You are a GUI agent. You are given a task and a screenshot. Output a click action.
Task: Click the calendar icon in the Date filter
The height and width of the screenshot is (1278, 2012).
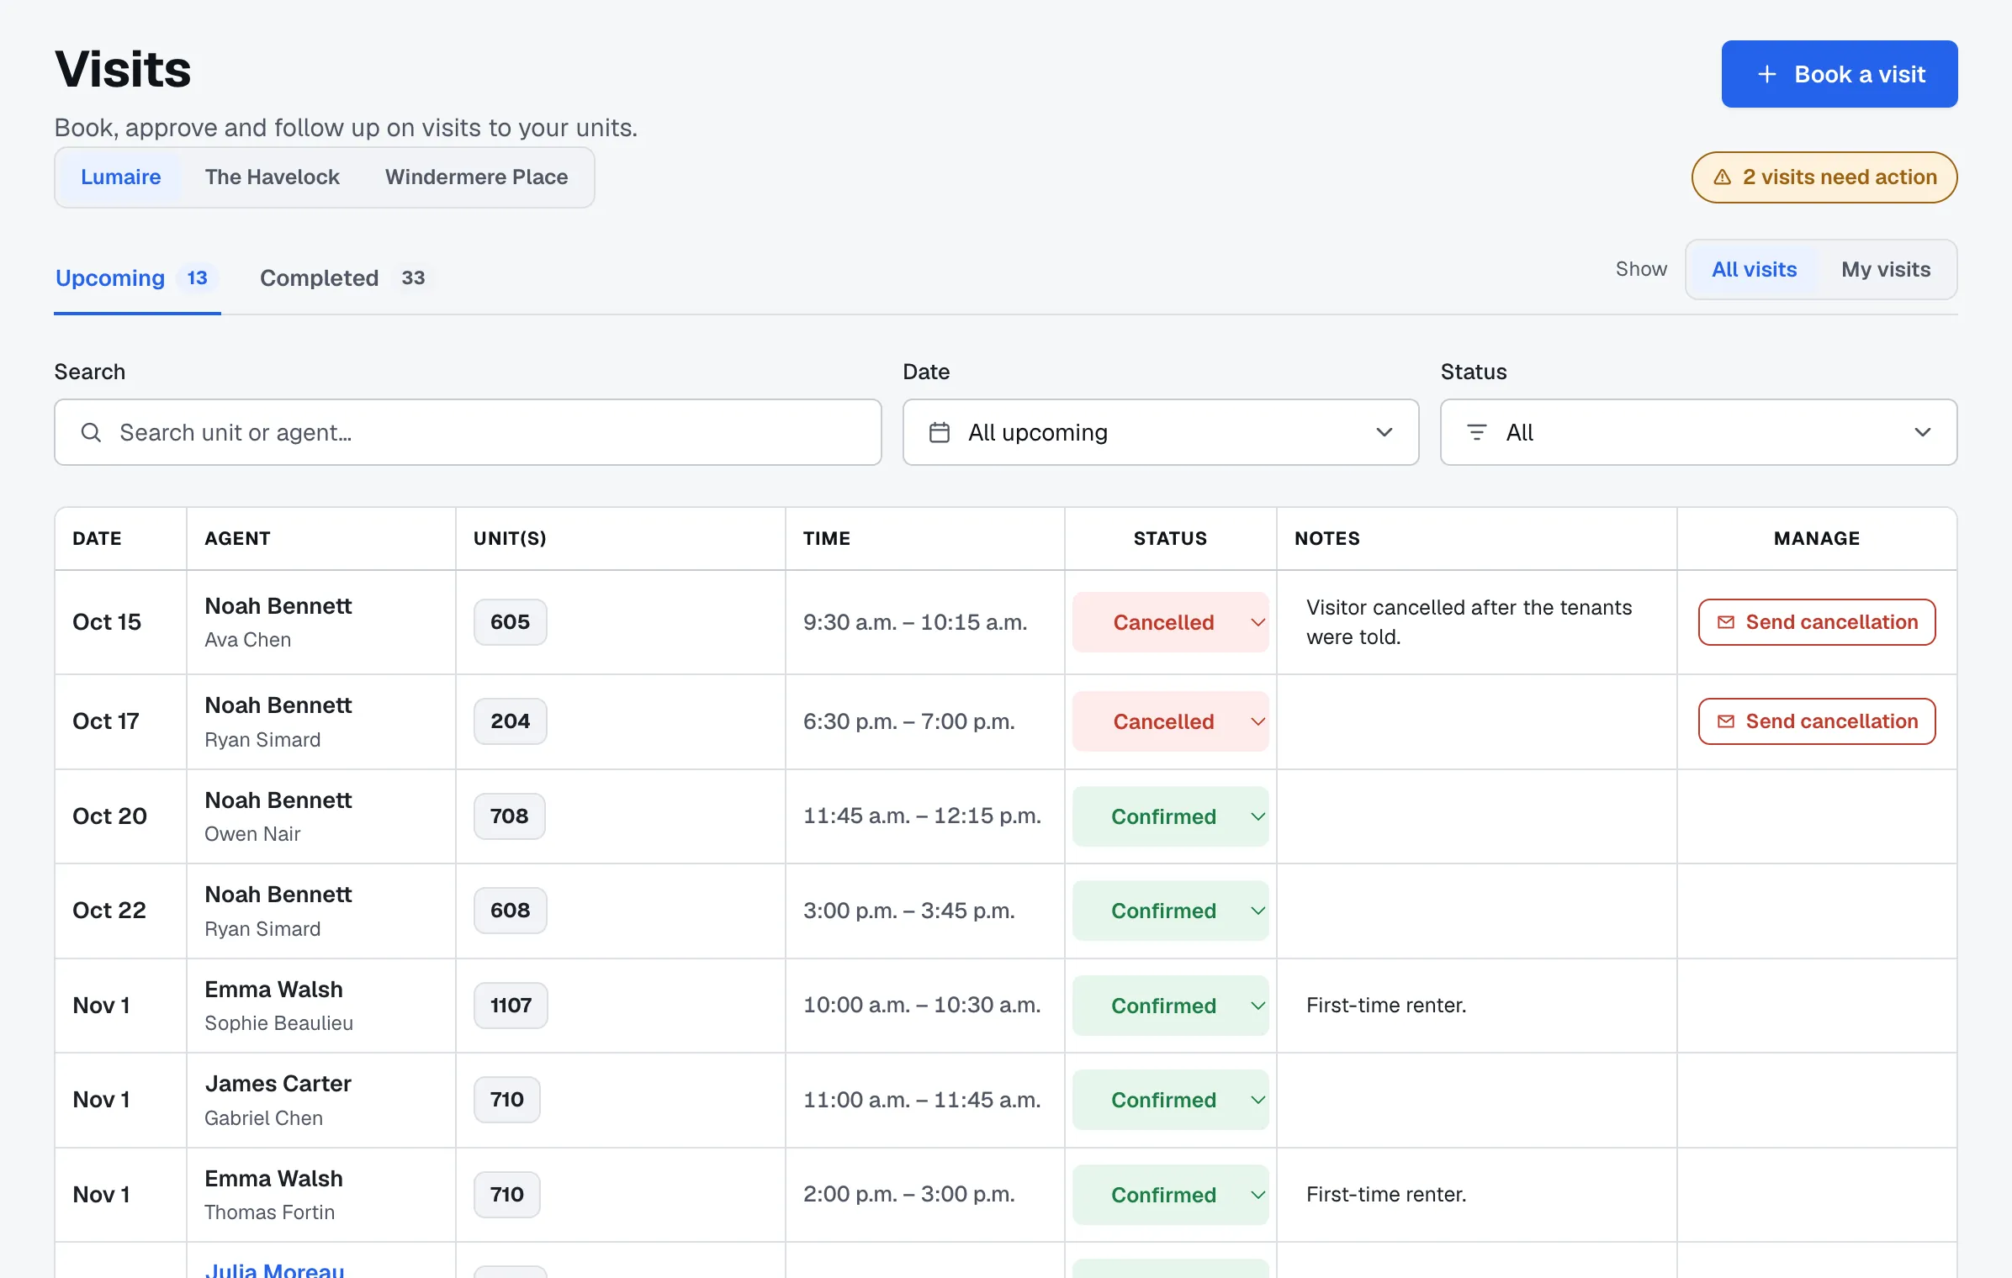tap(939, 432)
